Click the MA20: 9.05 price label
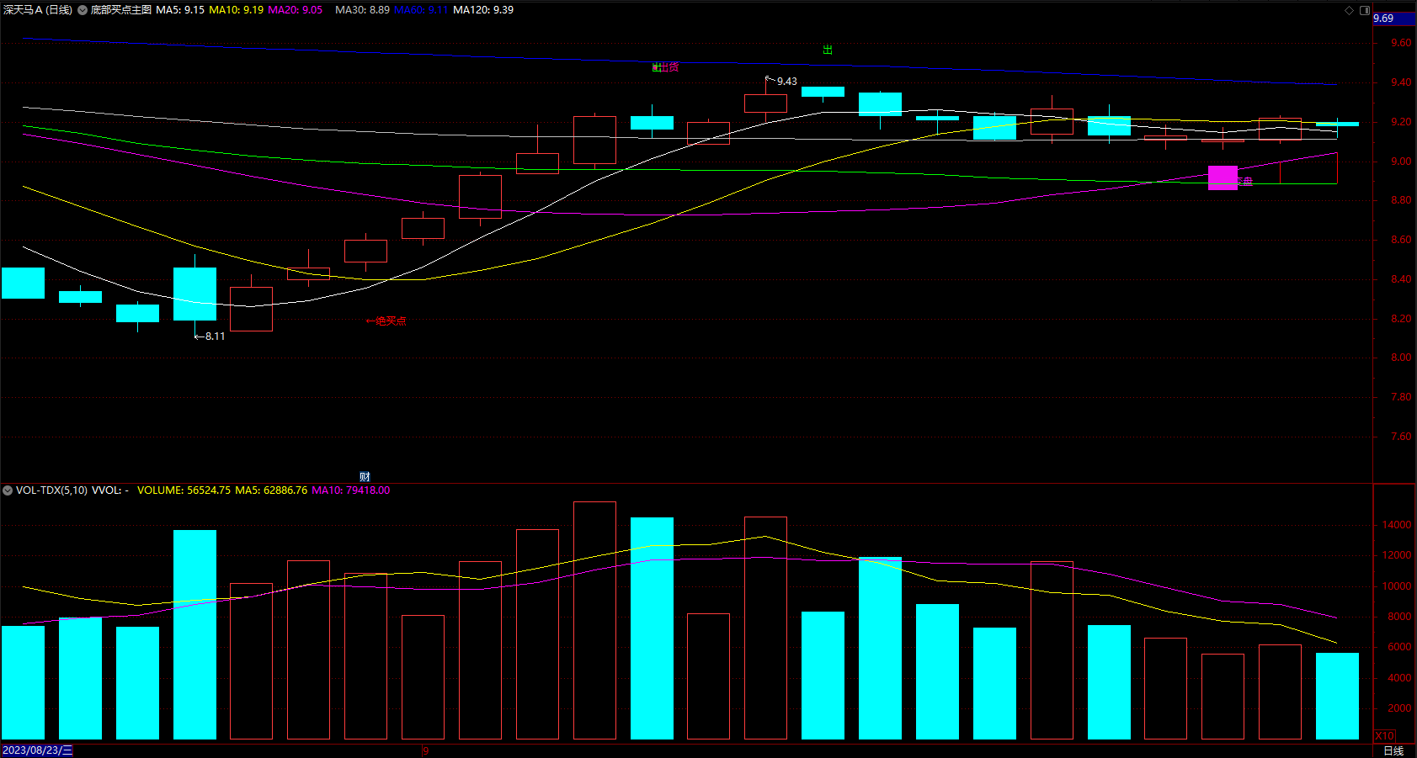Image resolution: width=1417 pixels, height=758 pixels. (295, 10)
